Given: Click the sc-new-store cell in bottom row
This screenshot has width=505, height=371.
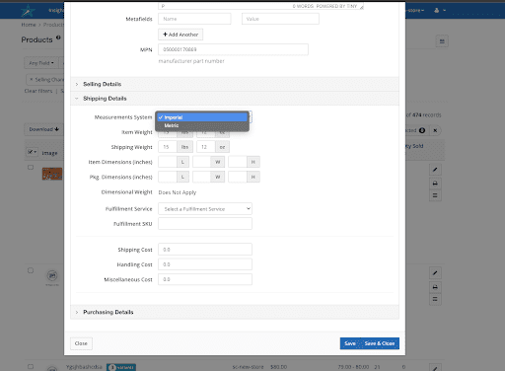Looking at the screenshot, I should tap(248, 367).
